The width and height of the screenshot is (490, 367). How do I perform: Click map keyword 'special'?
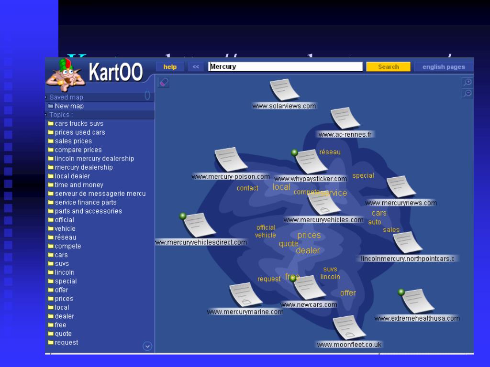[363, 175]
